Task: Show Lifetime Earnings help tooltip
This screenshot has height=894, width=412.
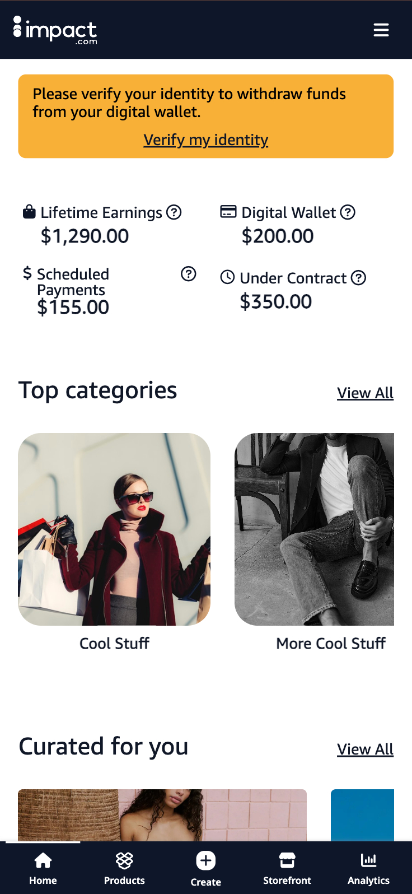Action: point(174,212)
